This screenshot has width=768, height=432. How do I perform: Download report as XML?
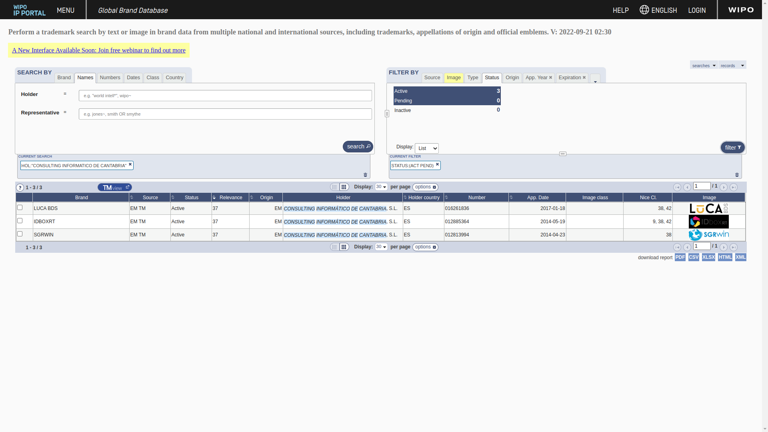point(740,257)
